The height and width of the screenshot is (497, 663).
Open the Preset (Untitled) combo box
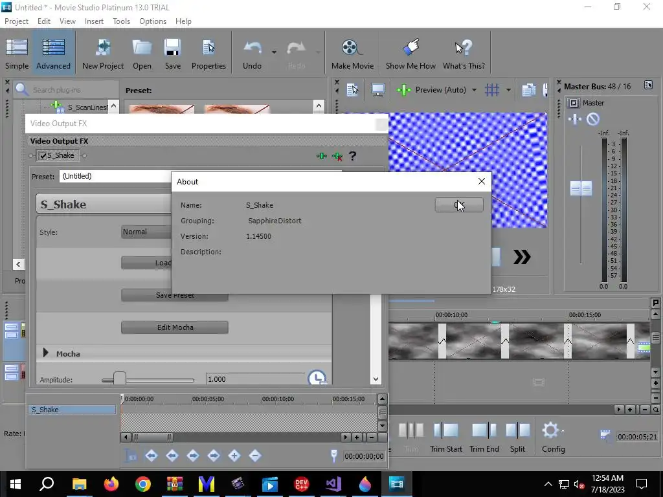click(115, 176)
